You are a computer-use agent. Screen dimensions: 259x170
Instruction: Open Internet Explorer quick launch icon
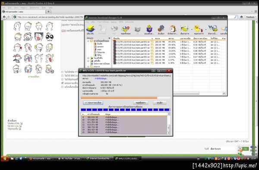coord(16,159)
